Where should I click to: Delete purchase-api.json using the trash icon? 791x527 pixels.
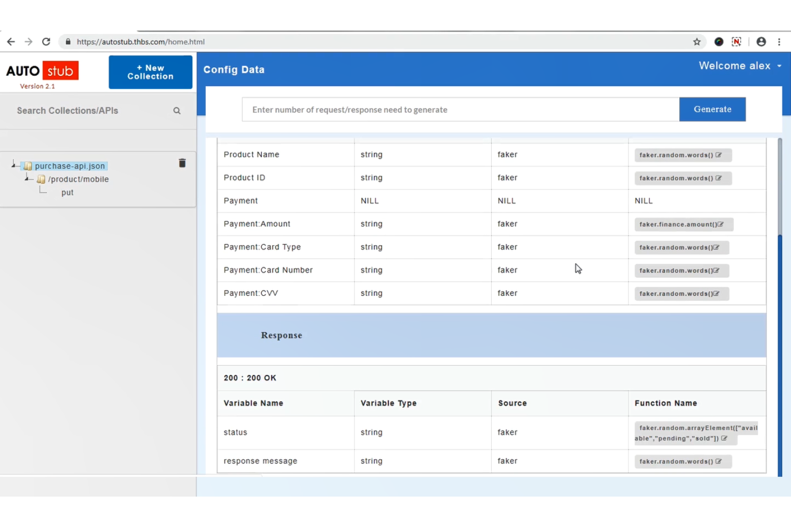(182, 163)
